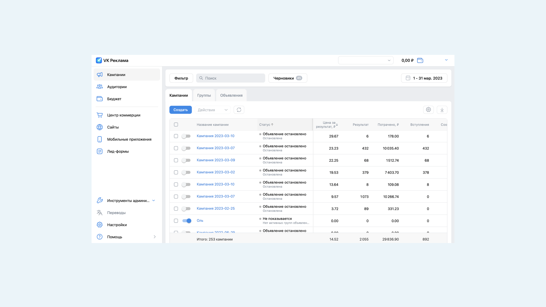Click Переводы translation icon

(x=100, y=213)
